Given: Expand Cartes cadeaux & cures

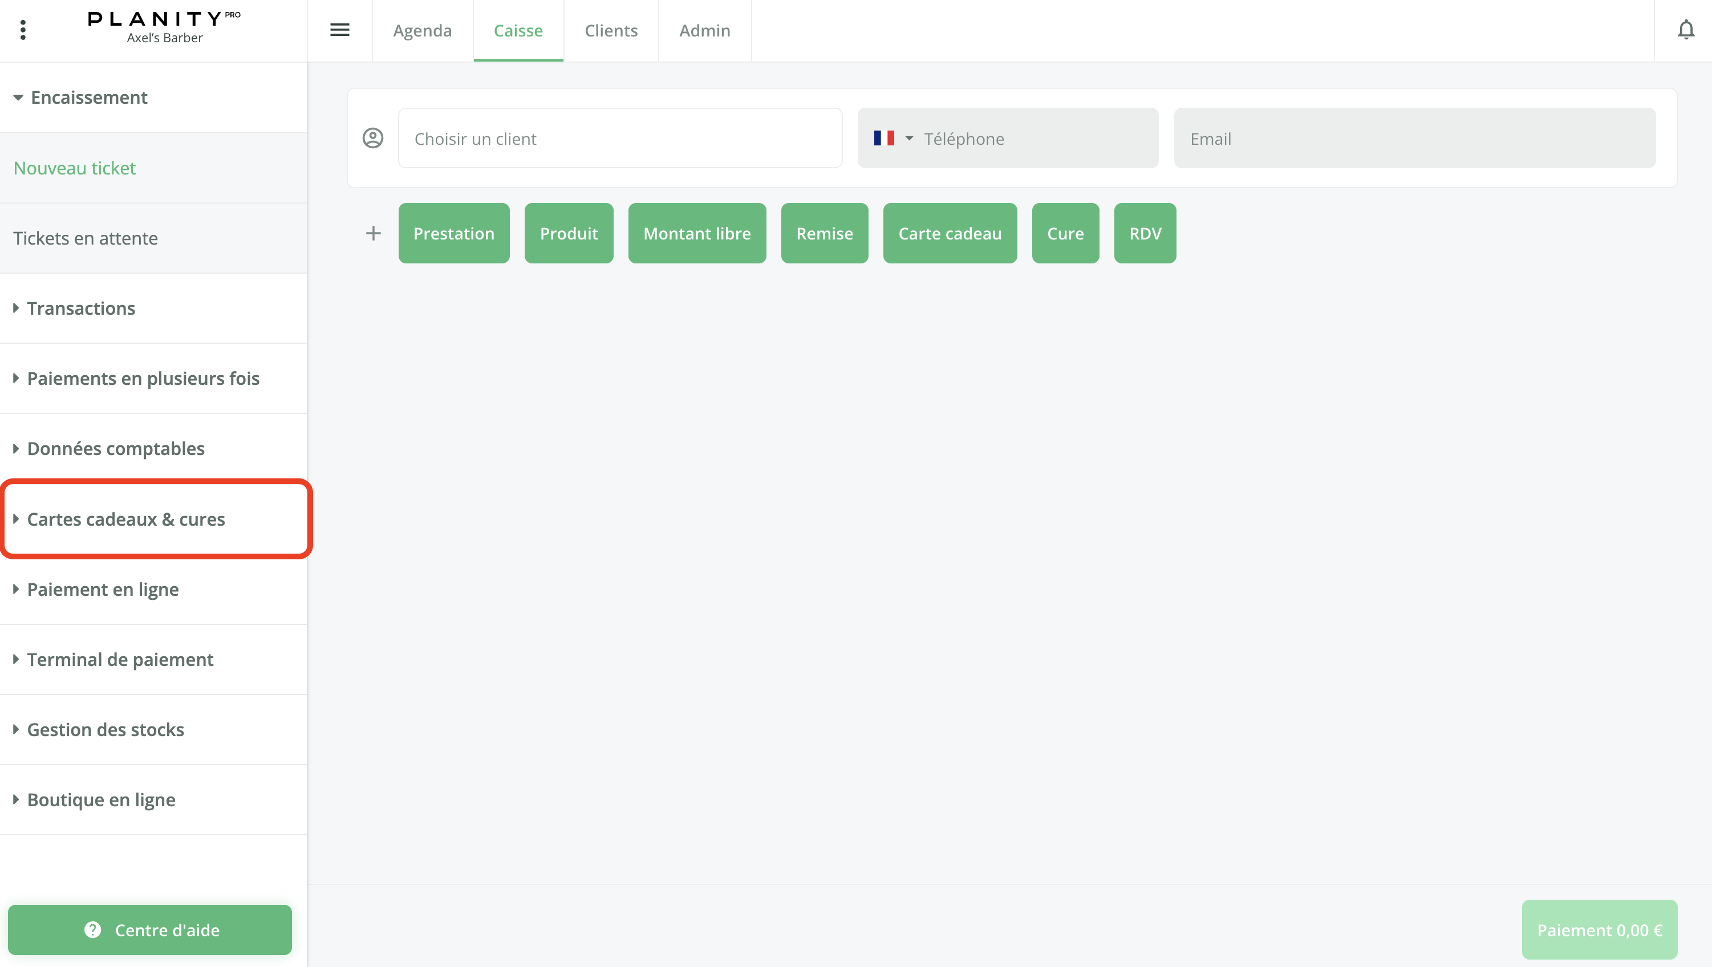Looking at the screenshot, I should coord(125,519).
